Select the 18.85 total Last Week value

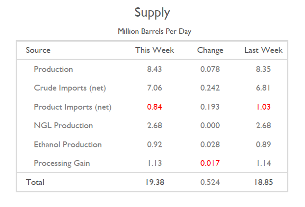pos(263,183)
